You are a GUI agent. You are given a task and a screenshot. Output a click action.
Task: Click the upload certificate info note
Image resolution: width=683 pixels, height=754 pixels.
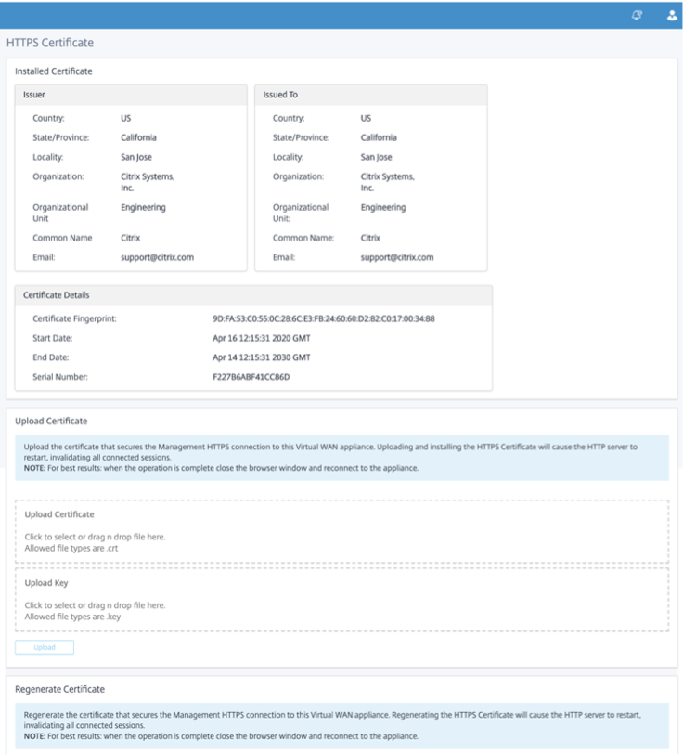[341, 457]
